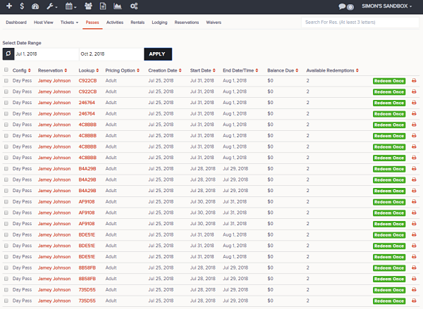Print the first 735D55 pass row
The width and height of the screenshot is (423, 309).
[414, 290]
